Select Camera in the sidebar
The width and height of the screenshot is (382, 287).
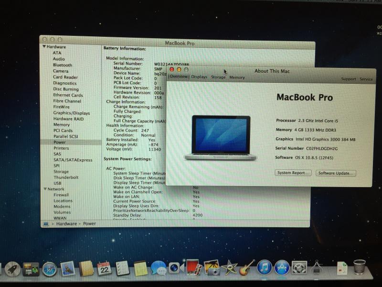(61, 71)
